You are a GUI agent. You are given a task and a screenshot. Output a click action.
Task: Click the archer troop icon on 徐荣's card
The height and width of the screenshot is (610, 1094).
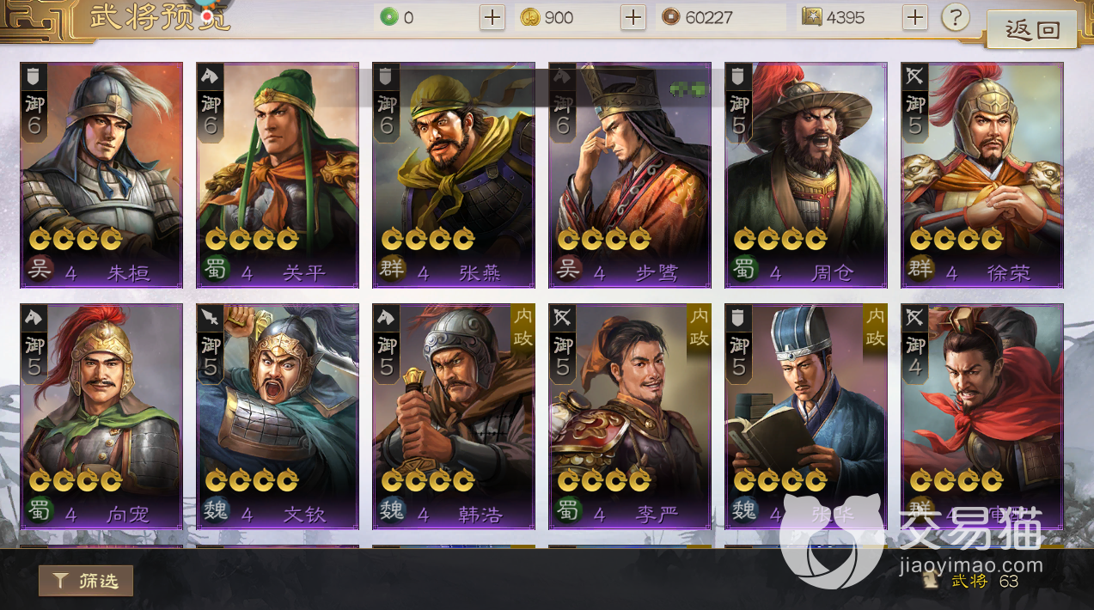click(x=914, y=76)
